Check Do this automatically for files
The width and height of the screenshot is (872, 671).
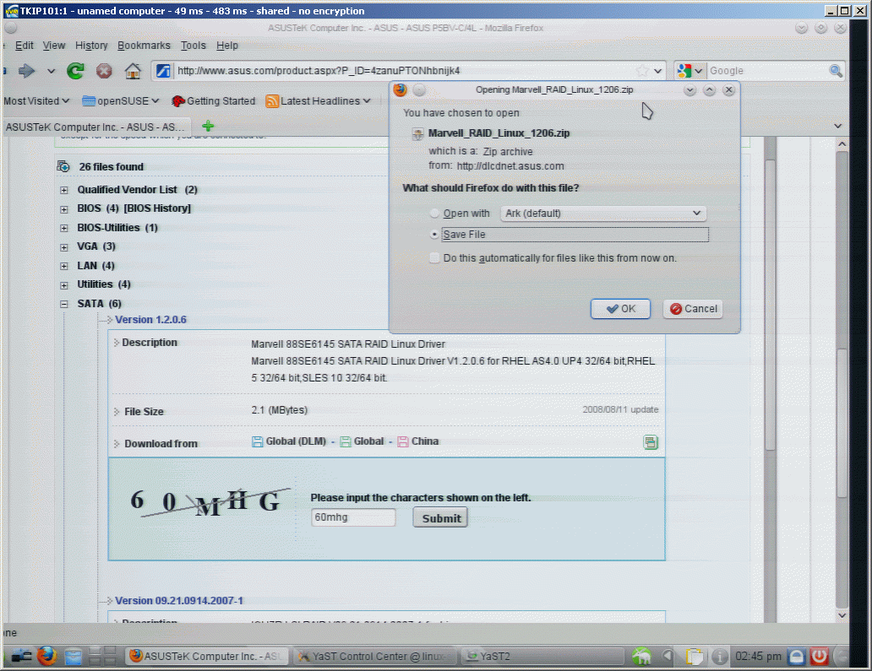click(434, 257)
